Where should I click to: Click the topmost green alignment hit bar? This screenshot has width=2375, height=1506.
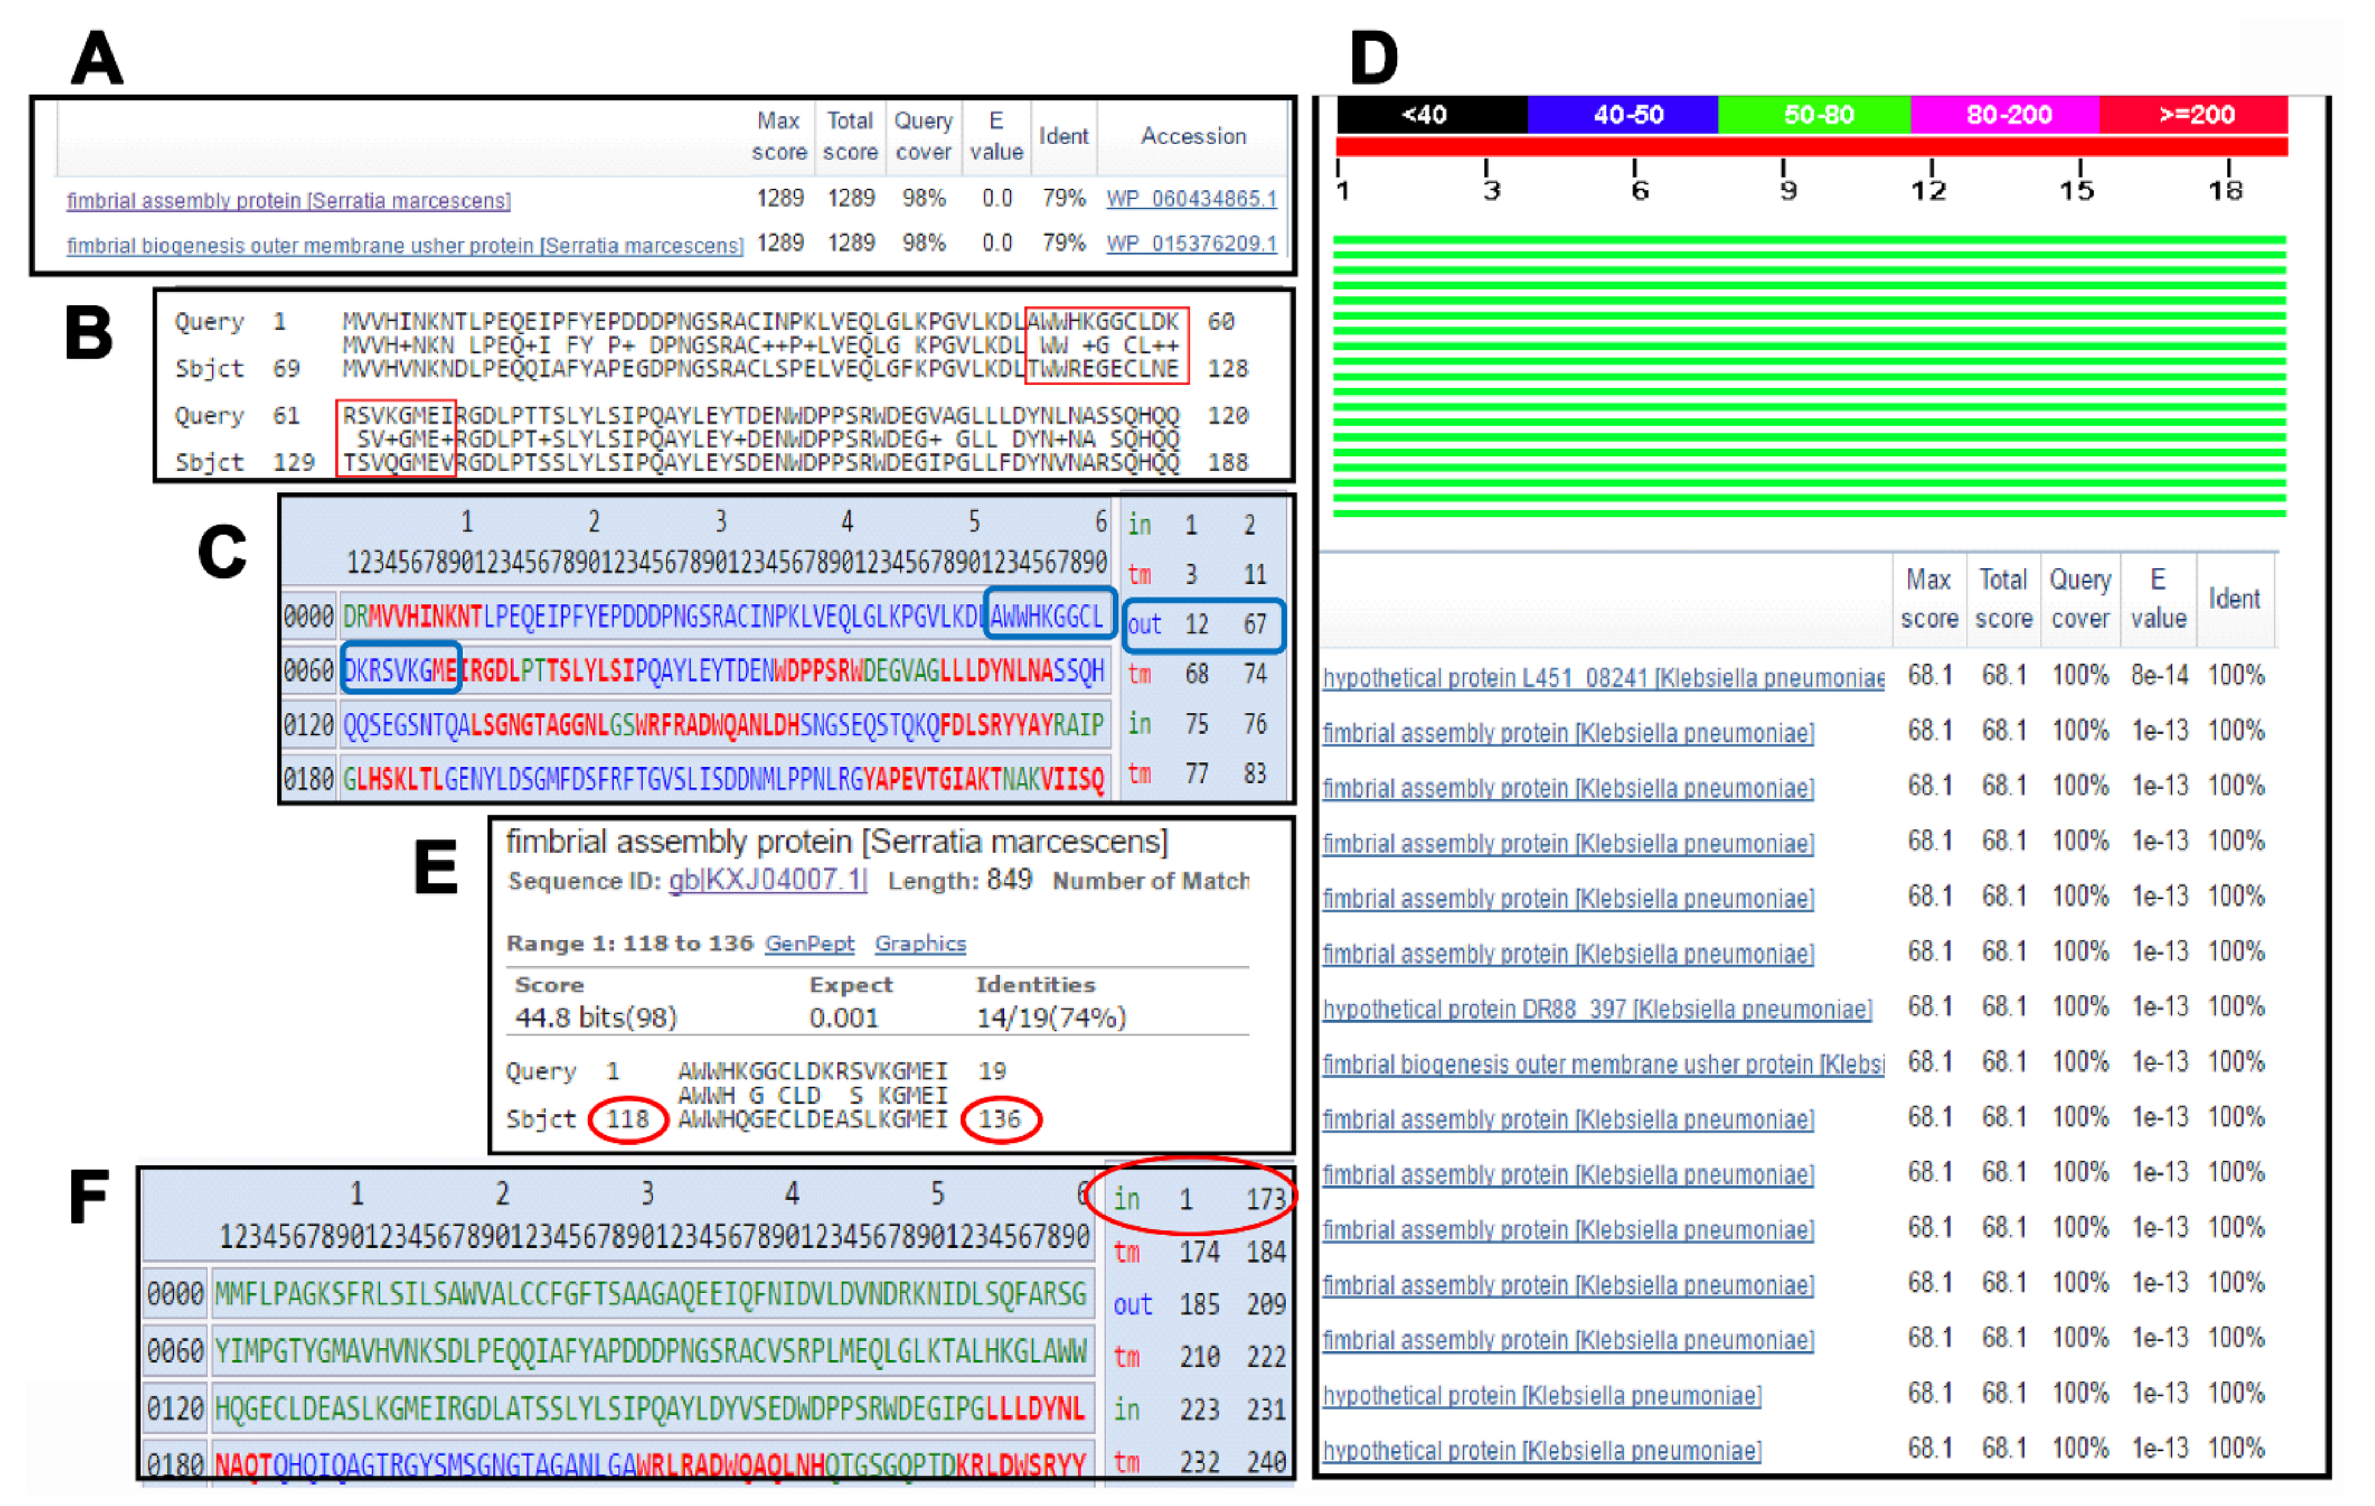[x=1809, y=239]
